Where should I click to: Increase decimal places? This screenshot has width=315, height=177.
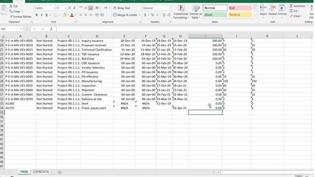pos(164,15)
